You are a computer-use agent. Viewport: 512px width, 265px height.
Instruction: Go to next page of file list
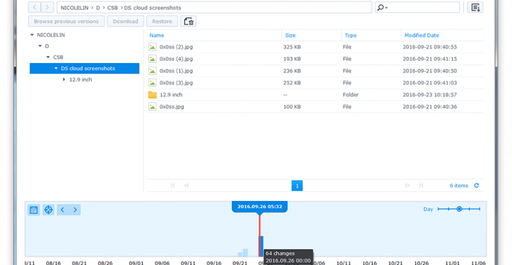(x=407, y=185)
